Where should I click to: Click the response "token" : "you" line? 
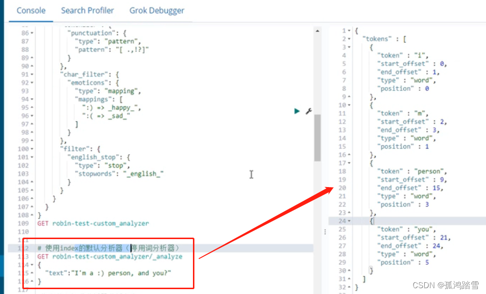tap(406, 229)
